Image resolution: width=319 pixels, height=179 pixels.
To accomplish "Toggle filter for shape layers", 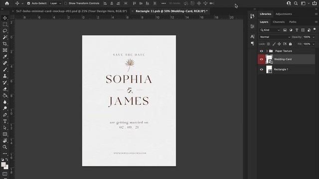I will pyautogui.click(x=303, y=30).
